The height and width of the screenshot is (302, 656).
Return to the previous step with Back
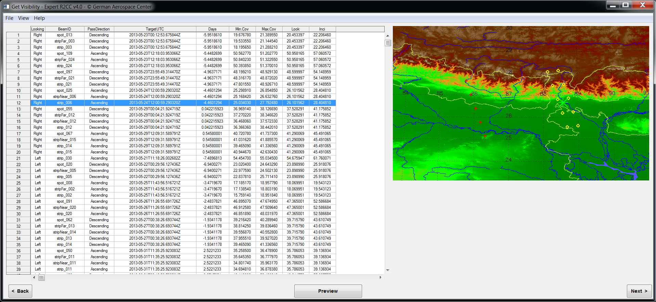[x=20, y=291]
